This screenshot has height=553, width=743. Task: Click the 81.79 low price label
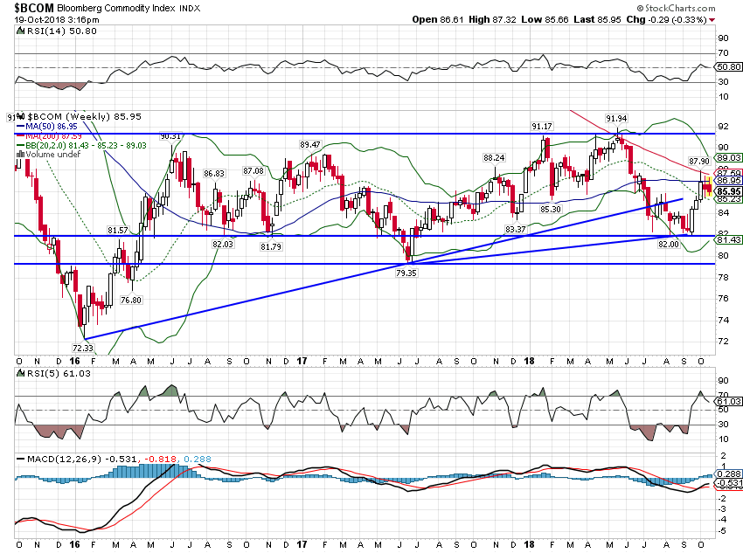271,246
